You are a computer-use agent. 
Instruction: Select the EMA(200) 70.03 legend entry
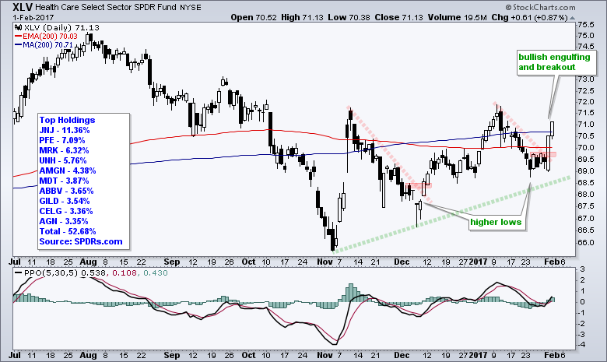coord(46,37)
